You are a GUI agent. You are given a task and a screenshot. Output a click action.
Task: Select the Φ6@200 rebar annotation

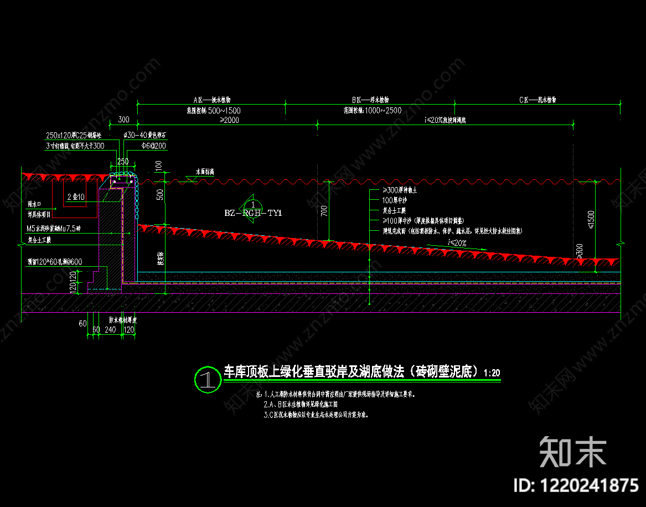(153, 146)
